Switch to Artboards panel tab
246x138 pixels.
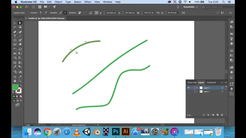(211, 82)
